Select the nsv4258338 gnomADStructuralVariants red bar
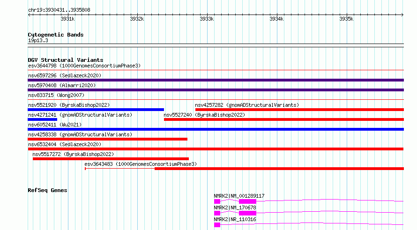The width and height of the screenshot is (417, 230). click(107, 139)
